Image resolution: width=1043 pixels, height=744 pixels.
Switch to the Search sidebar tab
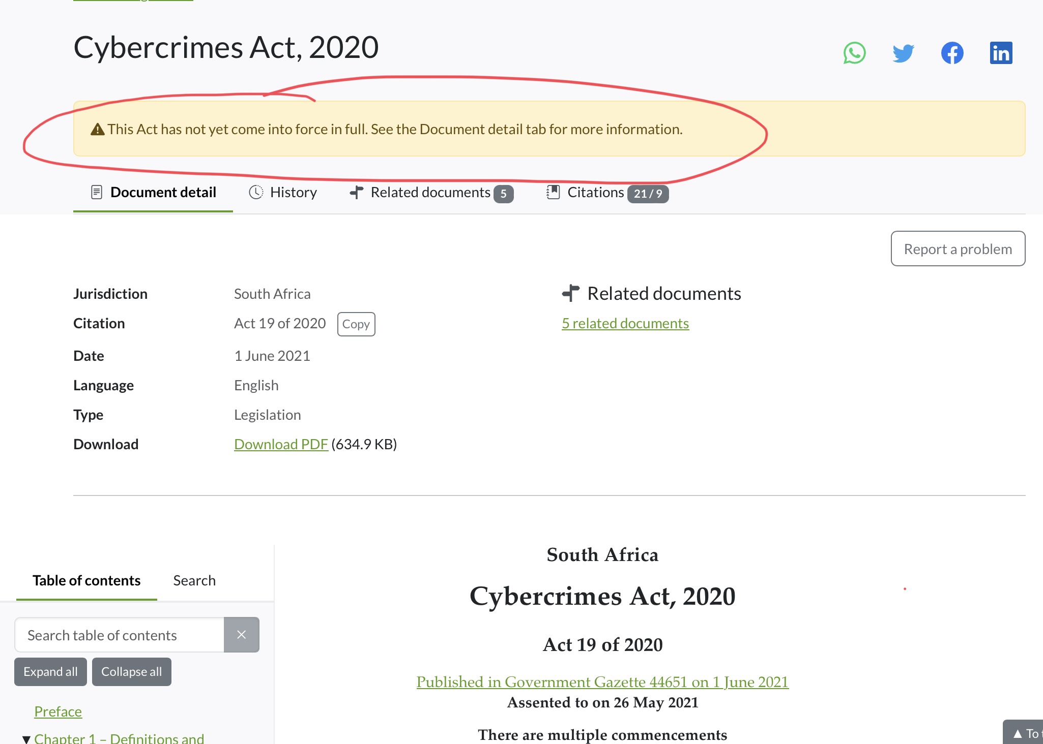coord(194,580)
